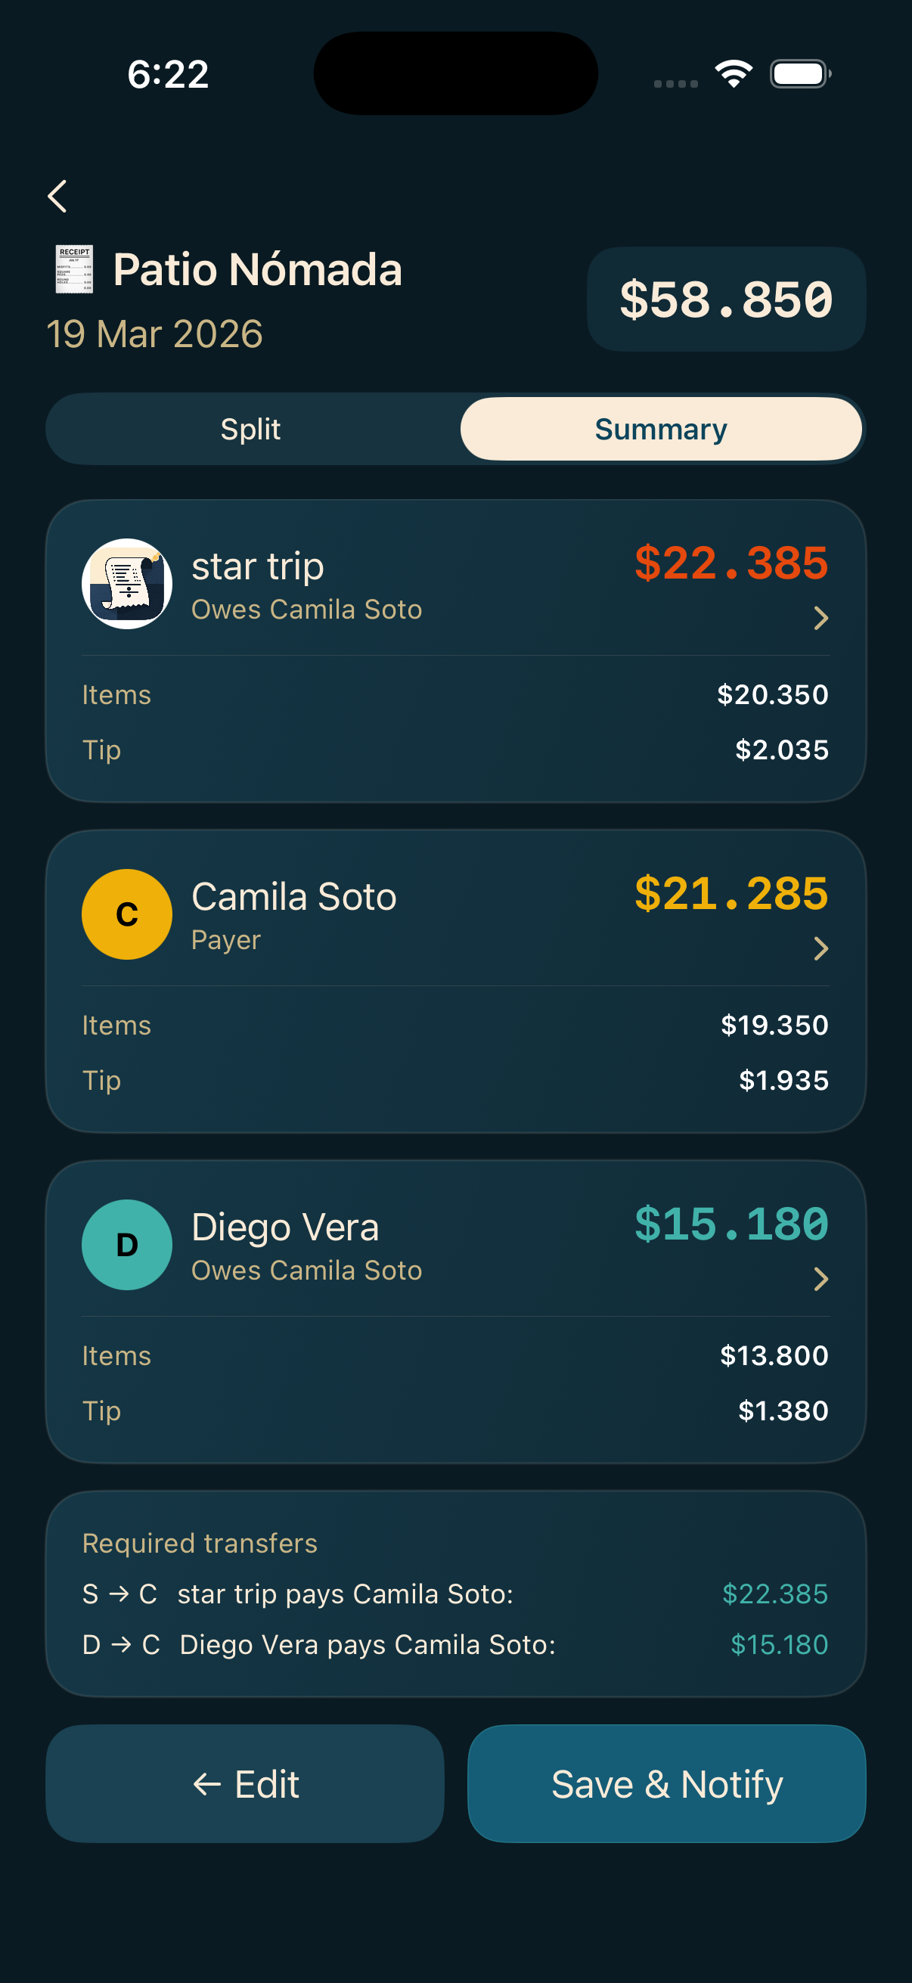Switch to the Split tab
Image resolution: width=912 pixels, height=1983 pixels.
pyautogui.click(x=251, y=429)
